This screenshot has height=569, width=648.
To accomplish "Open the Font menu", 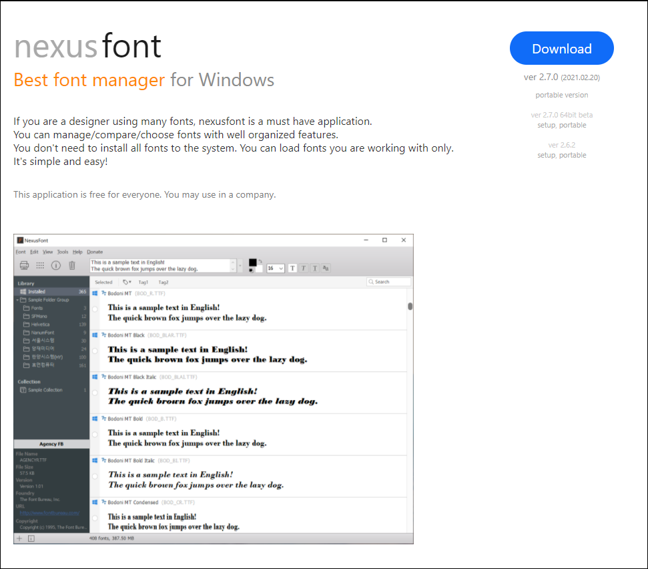I will point(21,252).
